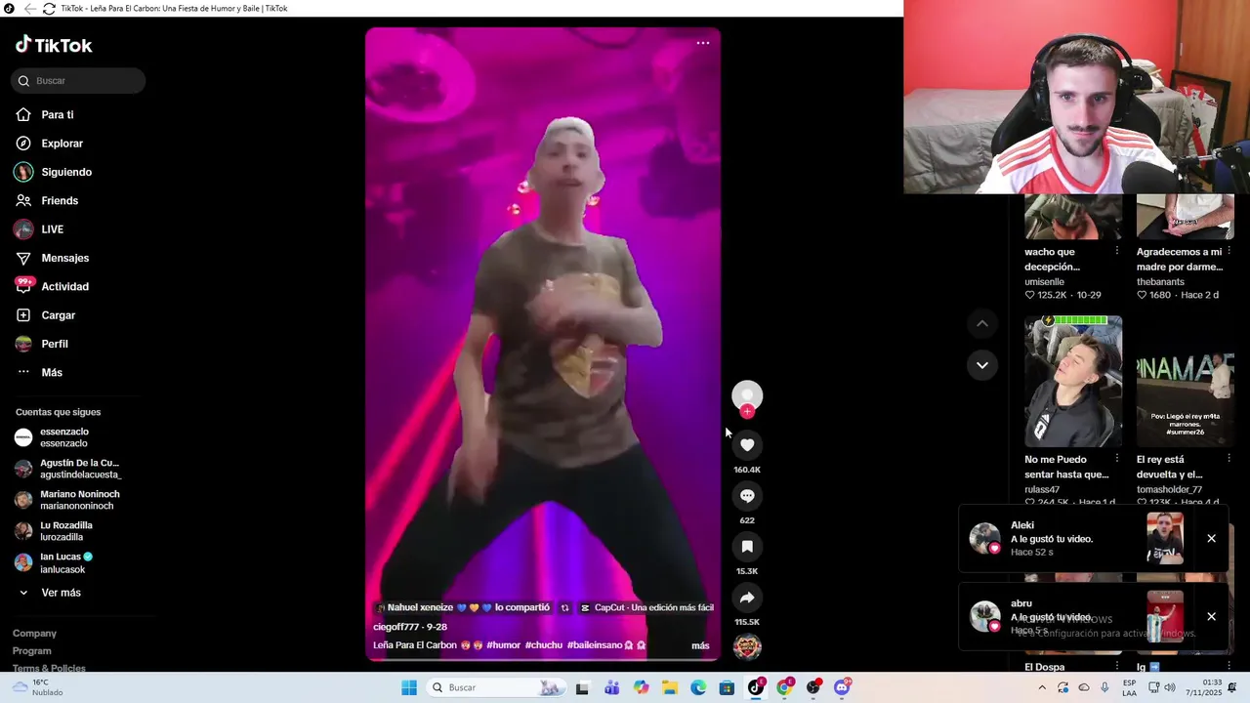Screen dimensions: 1250x703
Task: Open the agustindelacuesta_ followed account
Action: pyautogui.click(x=78, y=469)
